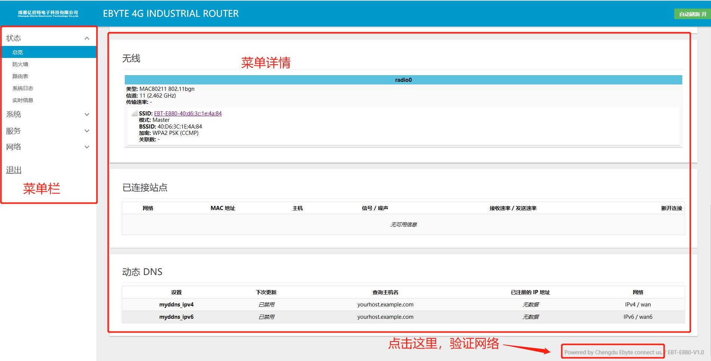This screenshot has width=711, height=361.
Task: Open the 防火墙 status page
Action: pyautogui.click(x=20, y=64)
